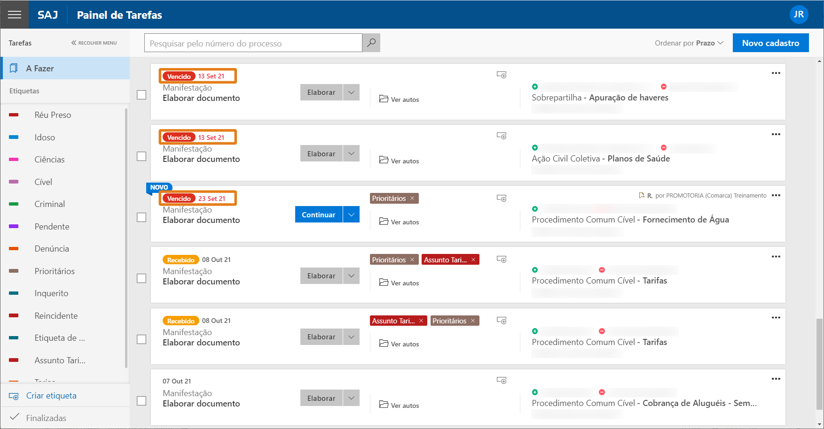Open the dropdown arrow beside Continuar
This screenshot has height=429, width=824.
pos(351,214)
